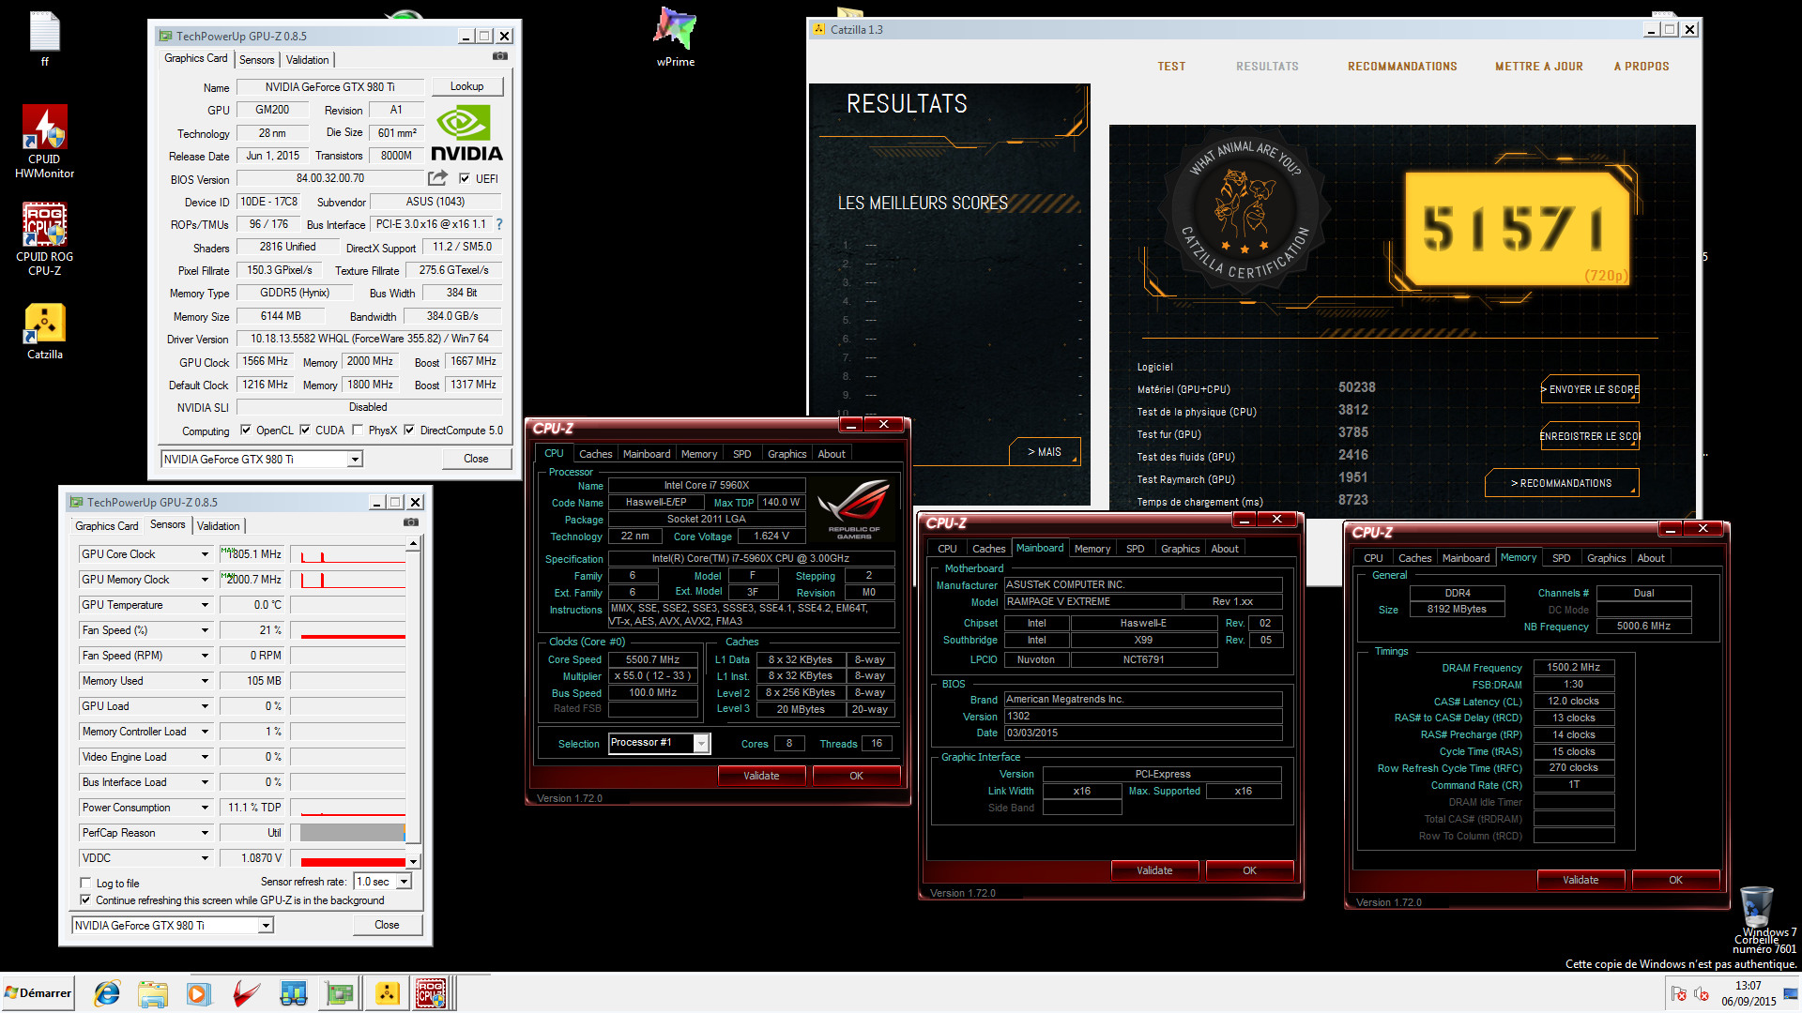The width and height of the screenshot is (1802, 1013).
Task: Enable the PhysX checkbox
Action: pos(358,431)
